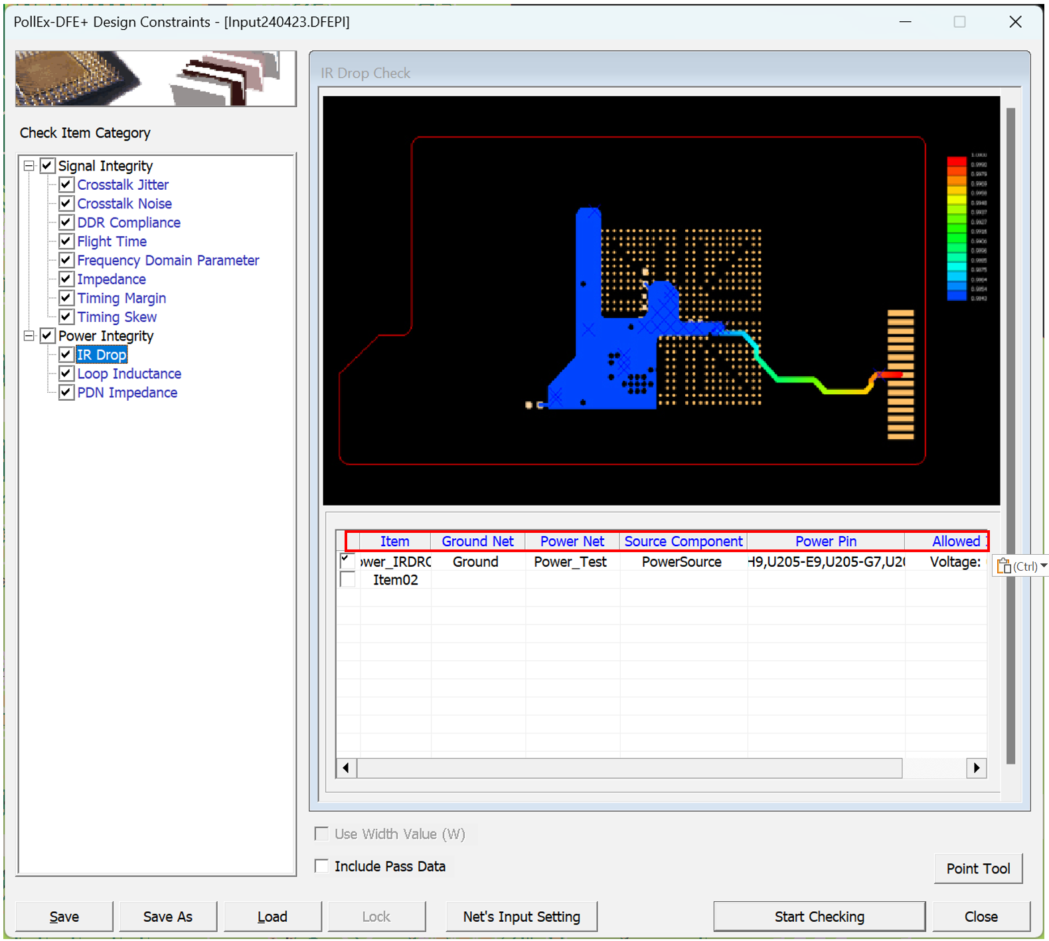This screenshot has width=1049, height=941.
Task: Uncheck the Loop Inductance checkbox
Action: click(x=66, y=374)
